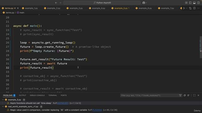Viewport: 202px width, 113px height.
Task: Toggle the primary sidebar visibility
Action: point(190,3)
